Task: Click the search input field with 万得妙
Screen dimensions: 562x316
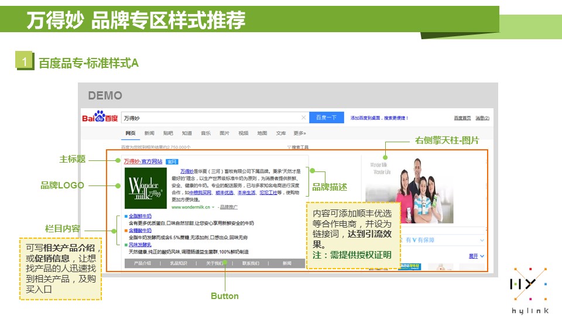Action: coord(211,118)
